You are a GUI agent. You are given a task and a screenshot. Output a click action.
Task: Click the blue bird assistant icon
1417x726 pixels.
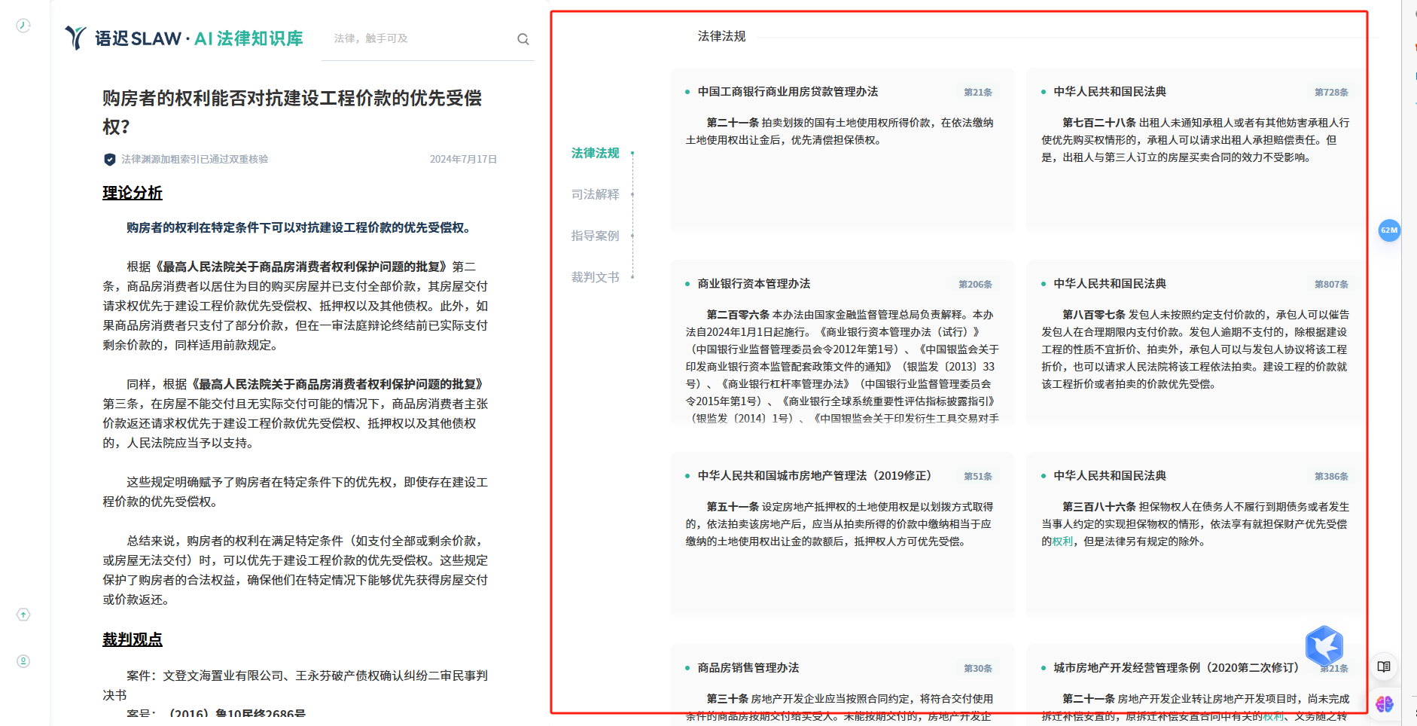coord(1324,646)
